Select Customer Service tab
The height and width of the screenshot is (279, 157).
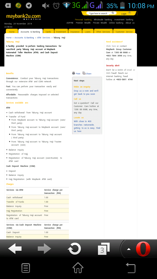(x=124, y=32)
